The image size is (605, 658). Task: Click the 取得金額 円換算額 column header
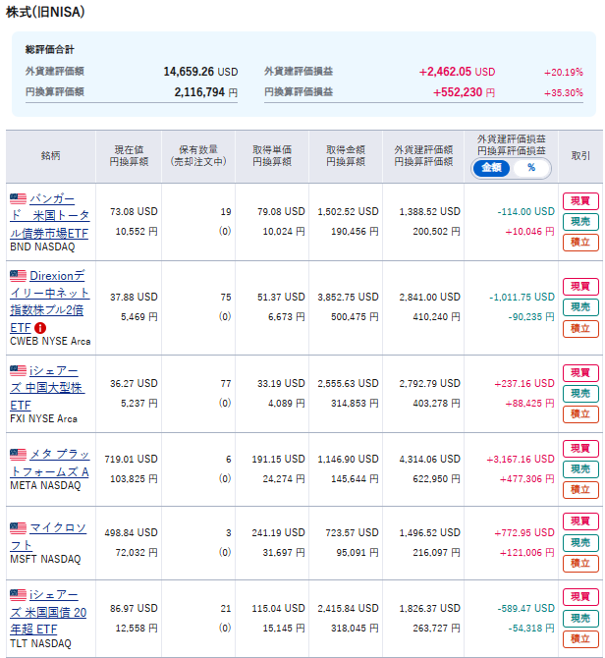pyautogui.click(x=346, y=156)
